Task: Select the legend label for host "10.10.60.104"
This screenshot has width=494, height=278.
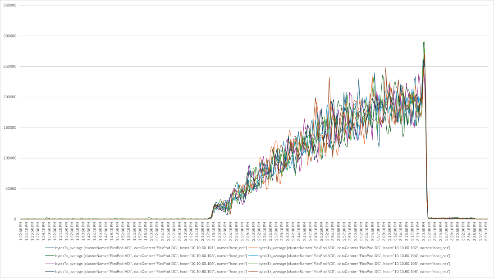Action: point(354,256)
